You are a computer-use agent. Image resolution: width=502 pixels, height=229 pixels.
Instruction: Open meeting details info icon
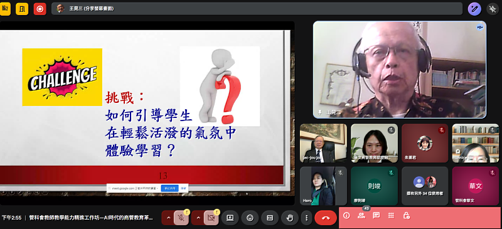(x=346, y=216)
